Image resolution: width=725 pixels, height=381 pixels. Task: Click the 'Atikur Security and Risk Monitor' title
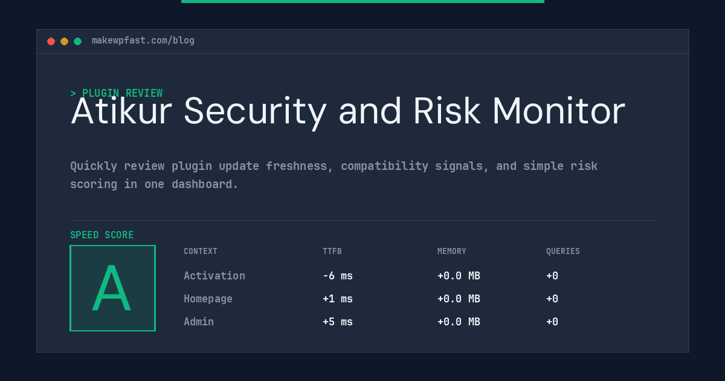click(348, 111)
